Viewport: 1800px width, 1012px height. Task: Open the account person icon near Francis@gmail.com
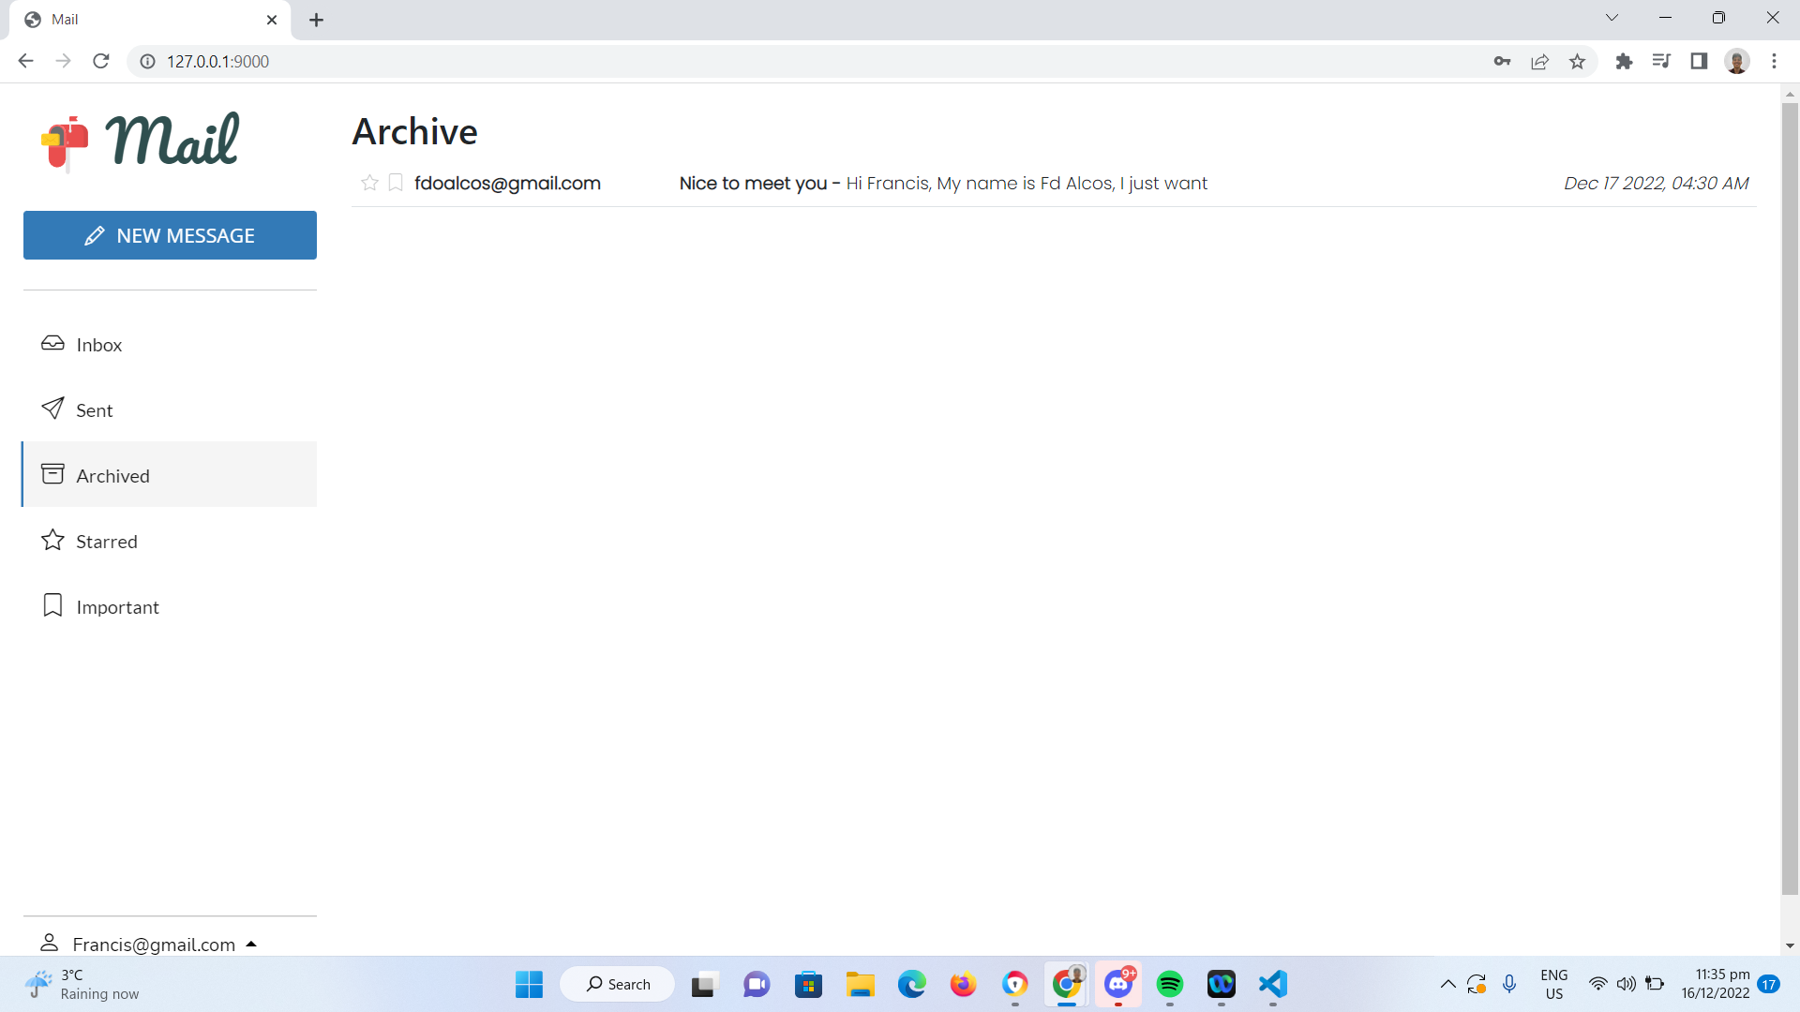click(51, 943)
